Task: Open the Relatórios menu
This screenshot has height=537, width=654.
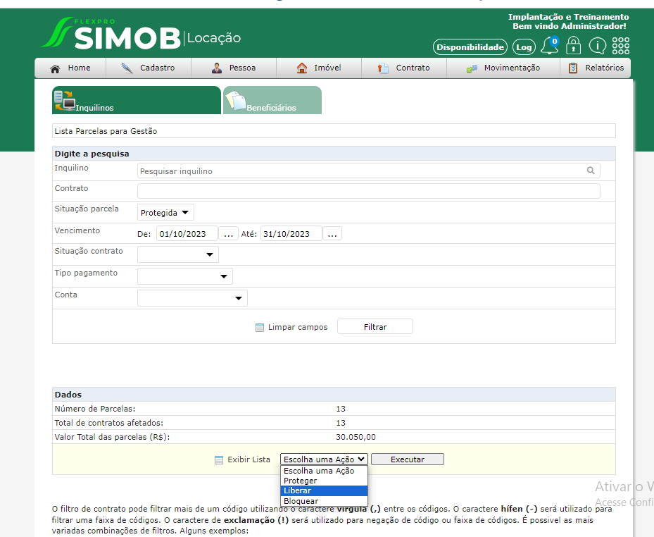Action: coord(595,68)
